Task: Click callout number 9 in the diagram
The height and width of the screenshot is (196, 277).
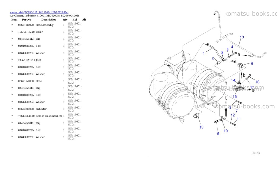Action: point(218,134)
